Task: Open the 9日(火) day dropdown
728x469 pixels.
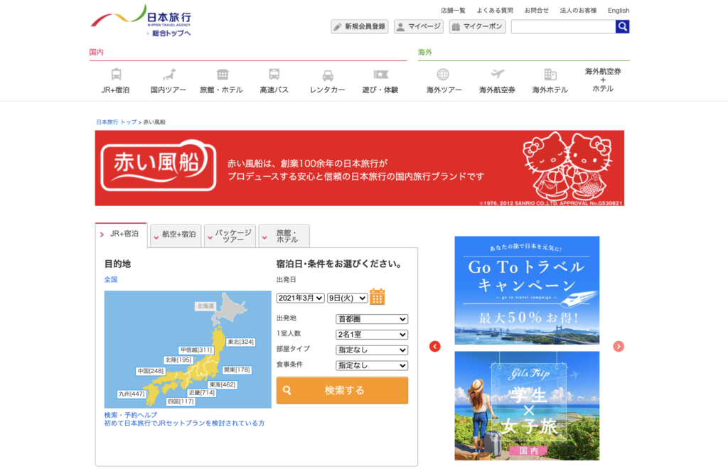Action: 347,298
